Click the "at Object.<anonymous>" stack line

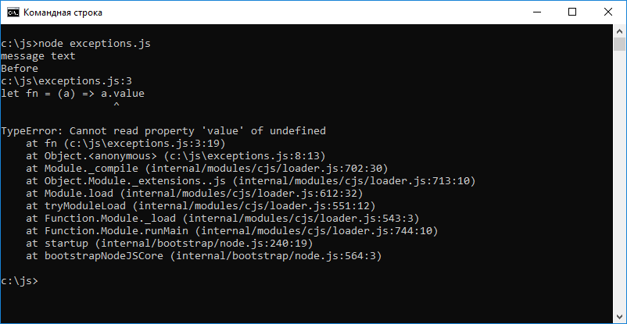tap(175, 156)
